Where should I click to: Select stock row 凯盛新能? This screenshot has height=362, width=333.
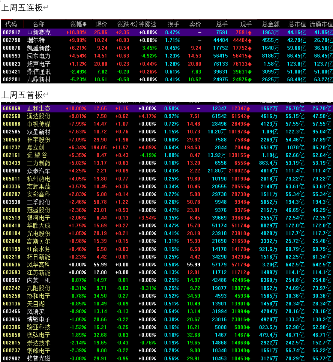point(167,48)
